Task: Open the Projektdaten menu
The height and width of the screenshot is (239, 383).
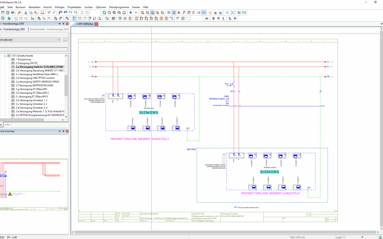Action: coord(74,7)
